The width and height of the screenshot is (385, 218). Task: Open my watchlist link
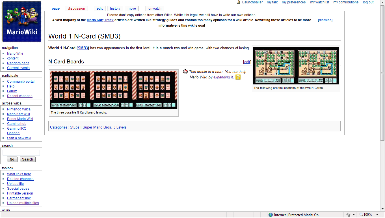[320, 2]
